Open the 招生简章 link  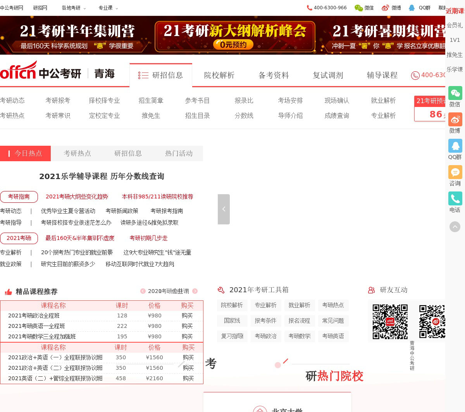point(151,100)
